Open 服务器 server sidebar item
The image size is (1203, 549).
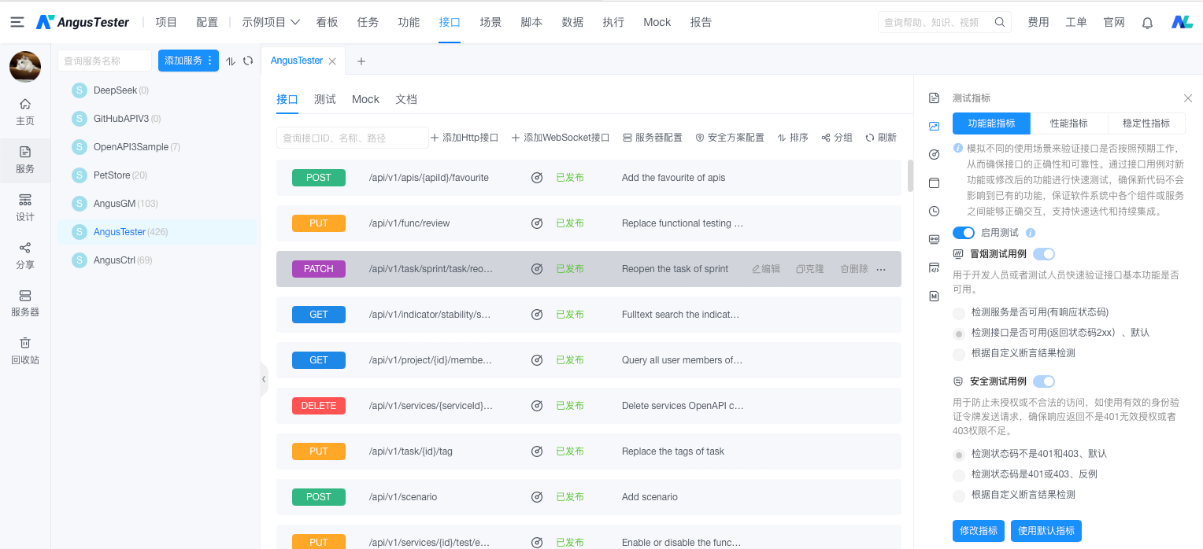tap(25, 303)
